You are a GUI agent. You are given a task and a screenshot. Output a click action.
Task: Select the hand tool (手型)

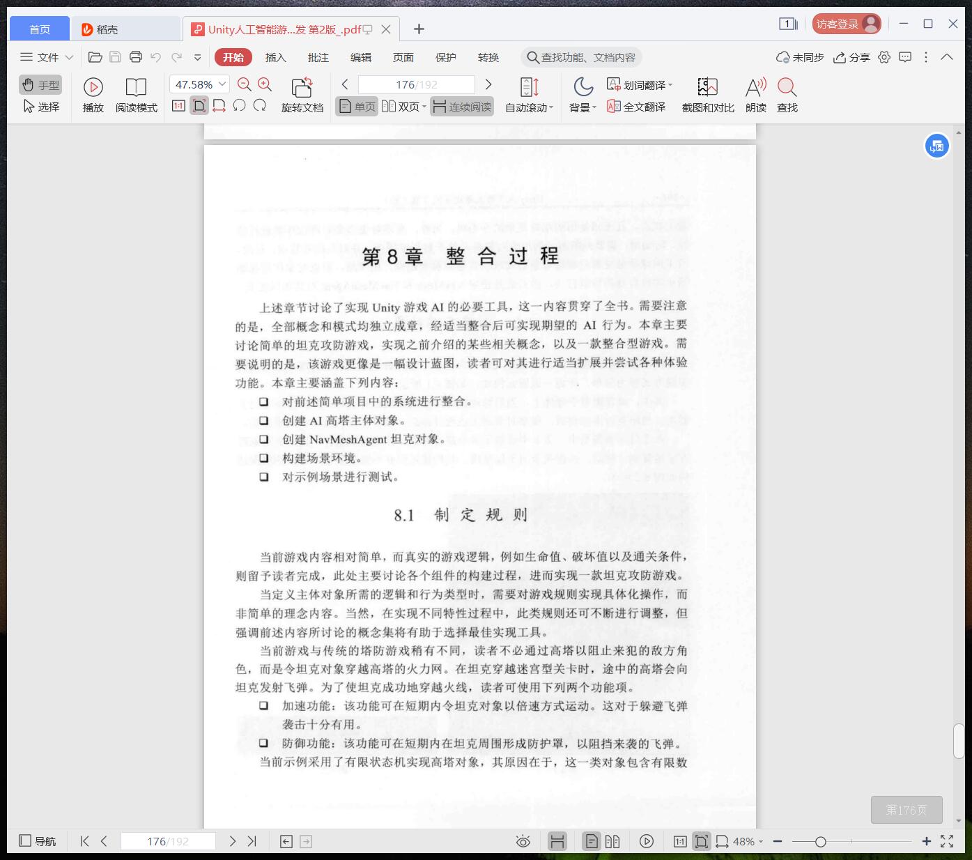pos(40,85)
